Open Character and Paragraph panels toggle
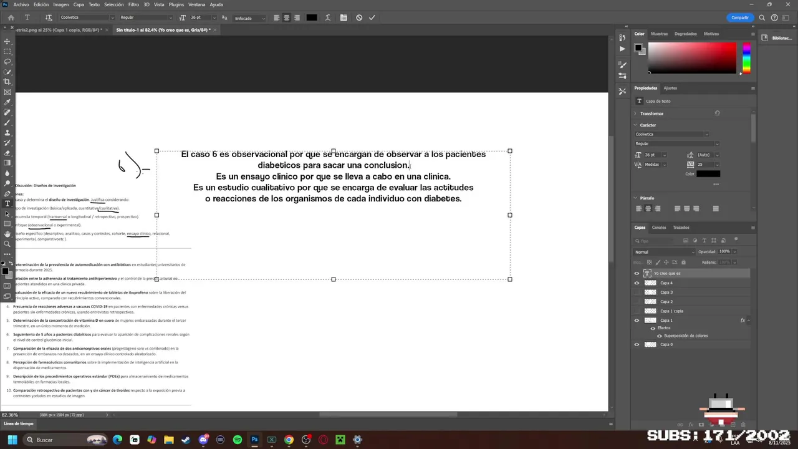 click(x=344, y=17)
